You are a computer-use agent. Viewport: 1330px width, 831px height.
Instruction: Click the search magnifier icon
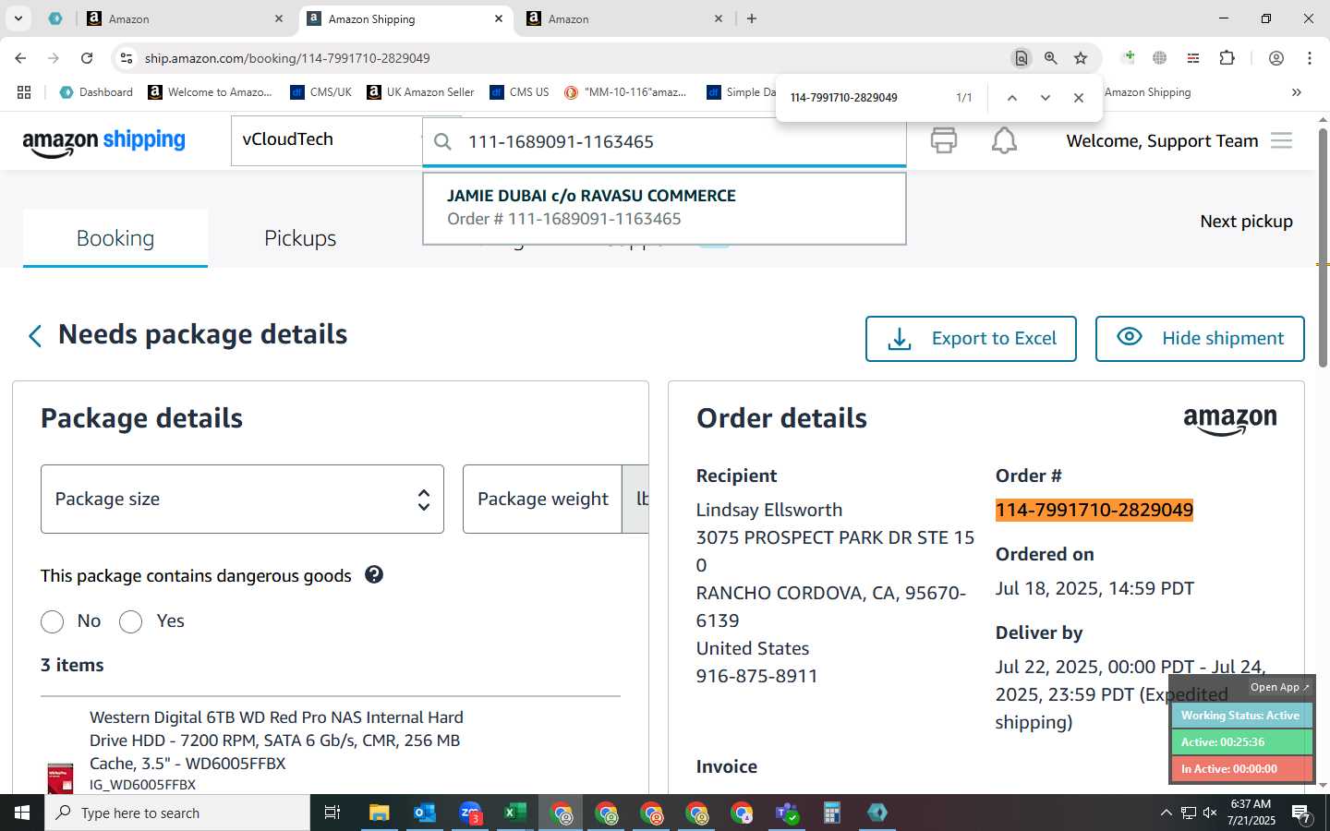pyautogui.click(x=443, y=141)
